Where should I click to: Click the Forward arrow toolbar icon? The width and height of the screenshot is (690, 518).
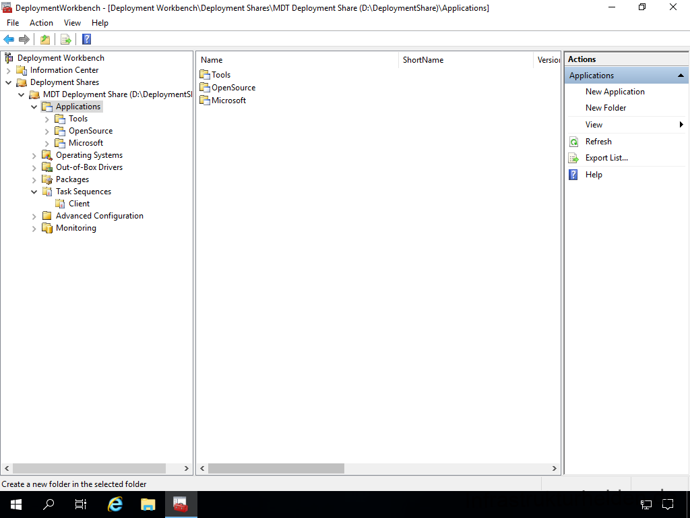[24, 40]
